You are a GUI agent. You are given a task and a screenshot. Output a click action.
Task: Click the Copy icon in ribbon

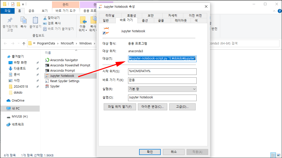pos(23,20)
